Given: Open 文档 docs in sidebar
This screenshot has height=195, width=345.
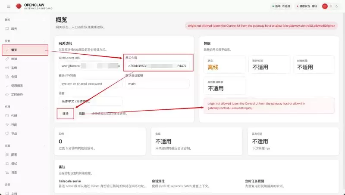Looking at the screenshot, I should click(25, 194).
